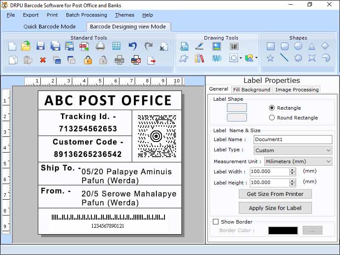The image size is (340, 255).
Task: Open the Batch Processing menu
Action: 86,15
